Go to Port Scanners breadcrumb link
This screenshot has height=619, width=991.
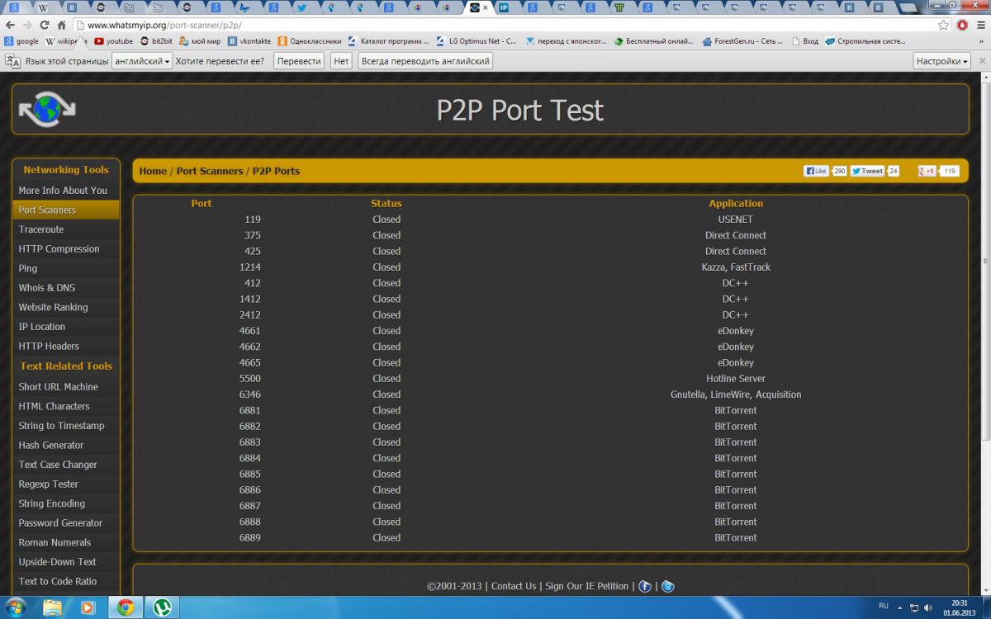tap(210, 171)
